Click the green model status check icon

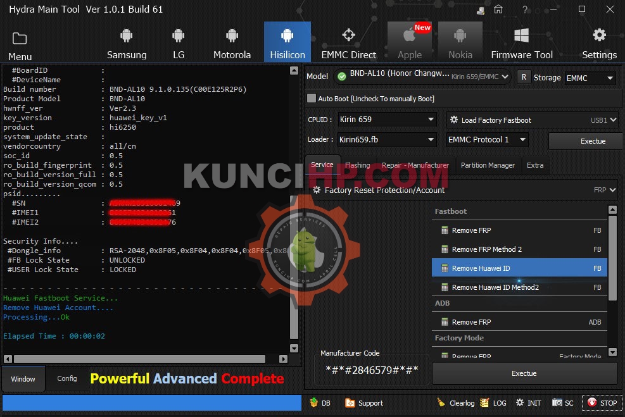coord(341,77)
